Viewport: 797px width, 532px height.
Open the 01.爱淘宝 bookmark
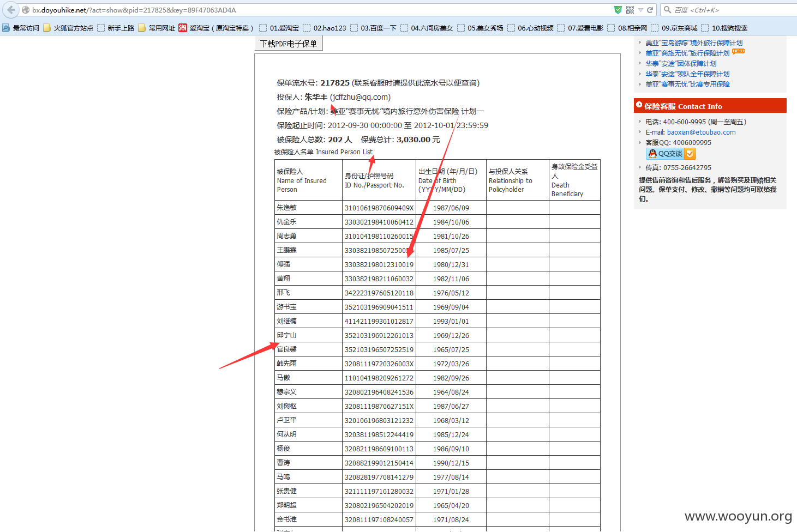(x=279, y=28)
